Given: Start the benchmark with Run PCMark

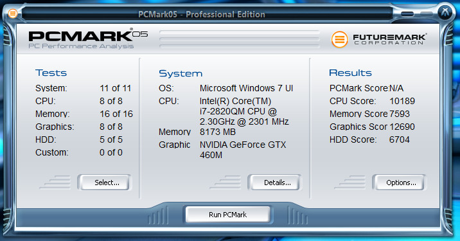Looking at the screenshot, I should (x=227, y=215).
